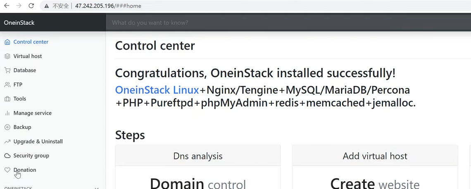Click the Upgrade & Uninstall trend icon
Image resolution: width=471 pixels, height=189 pixels.
pos(7,141)
